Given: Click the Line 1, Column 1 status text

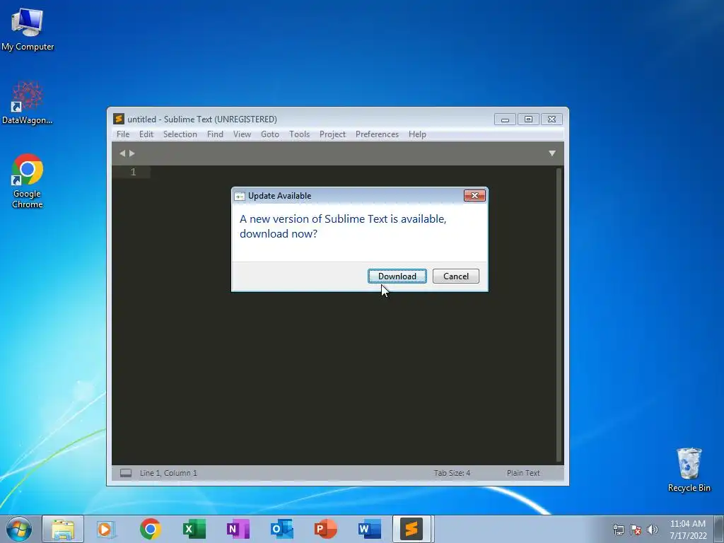Looking at the screenshot, I should [x=168, y=473].
